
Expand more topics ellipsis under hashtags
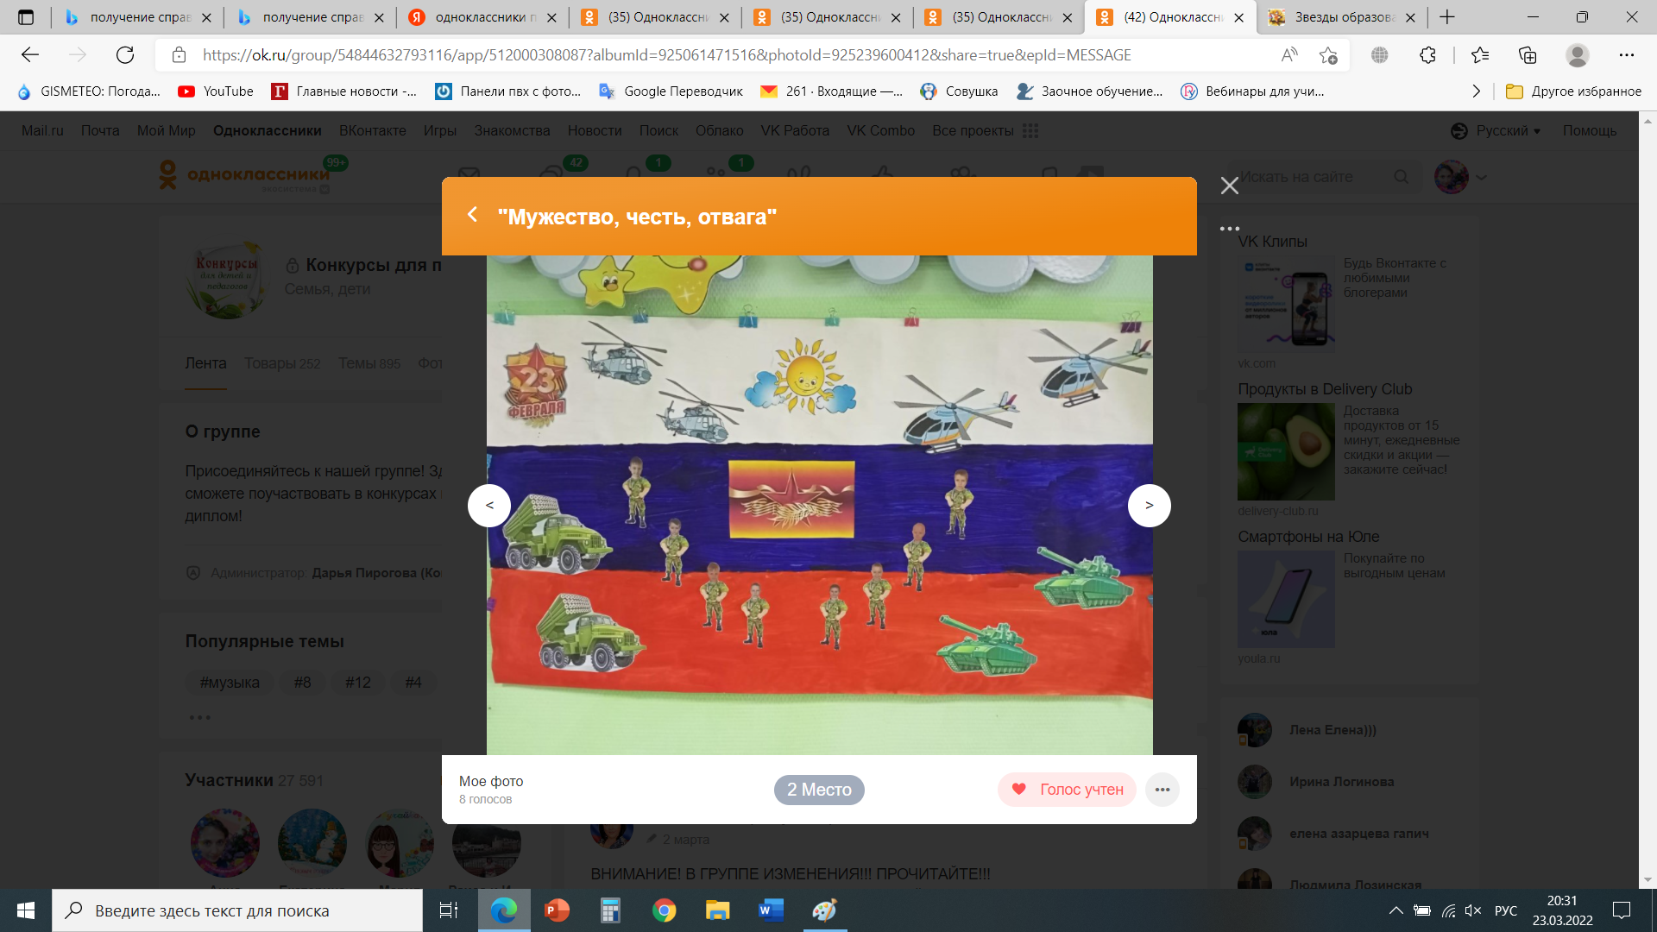tap(199, 717)
